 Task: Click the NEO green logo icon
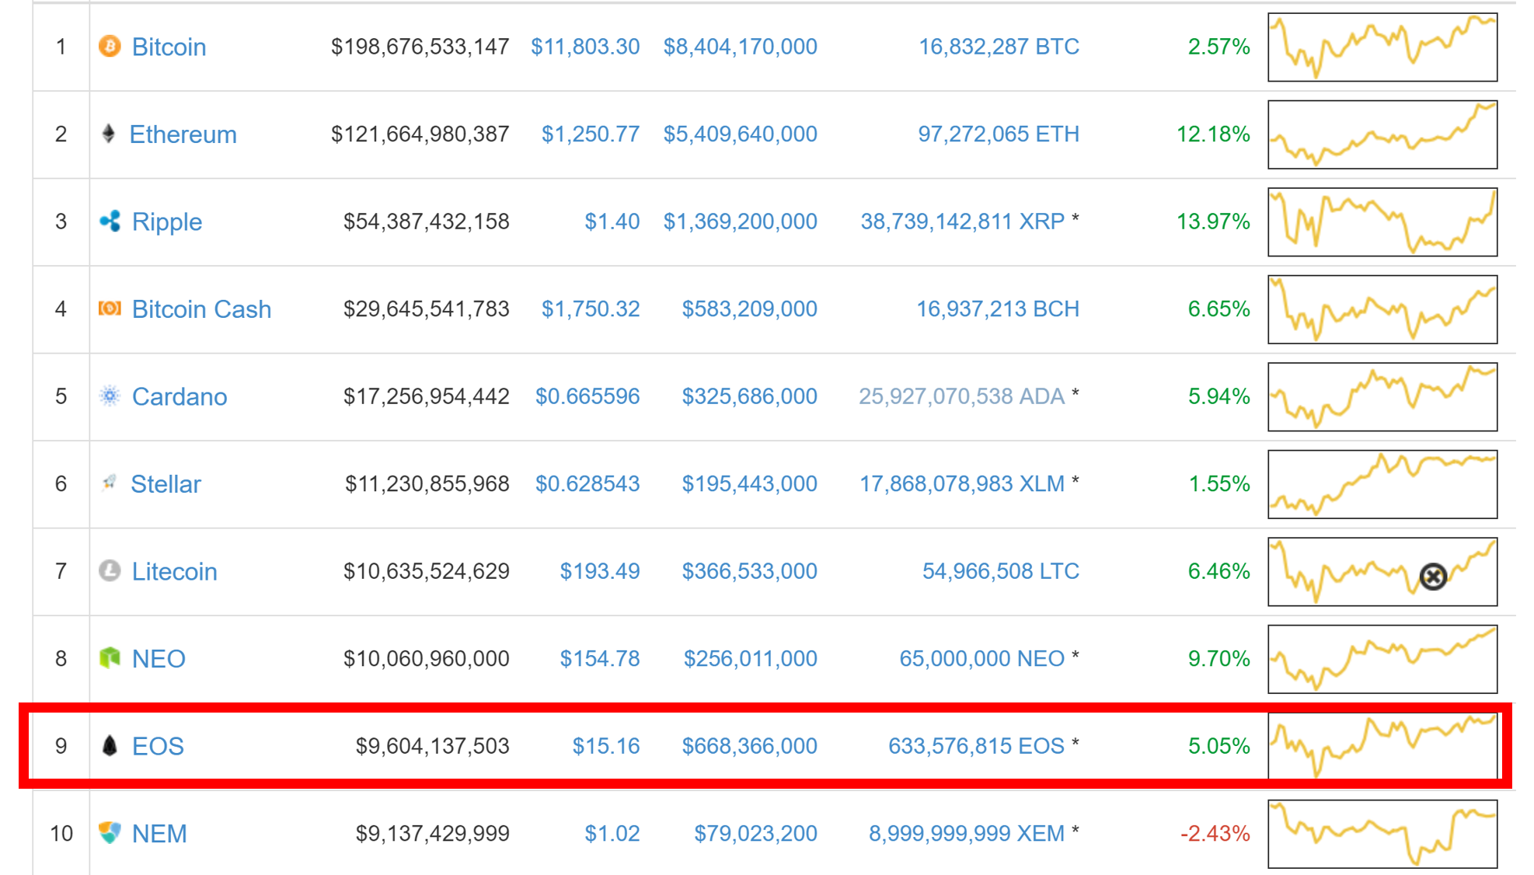tap(110, 658)
